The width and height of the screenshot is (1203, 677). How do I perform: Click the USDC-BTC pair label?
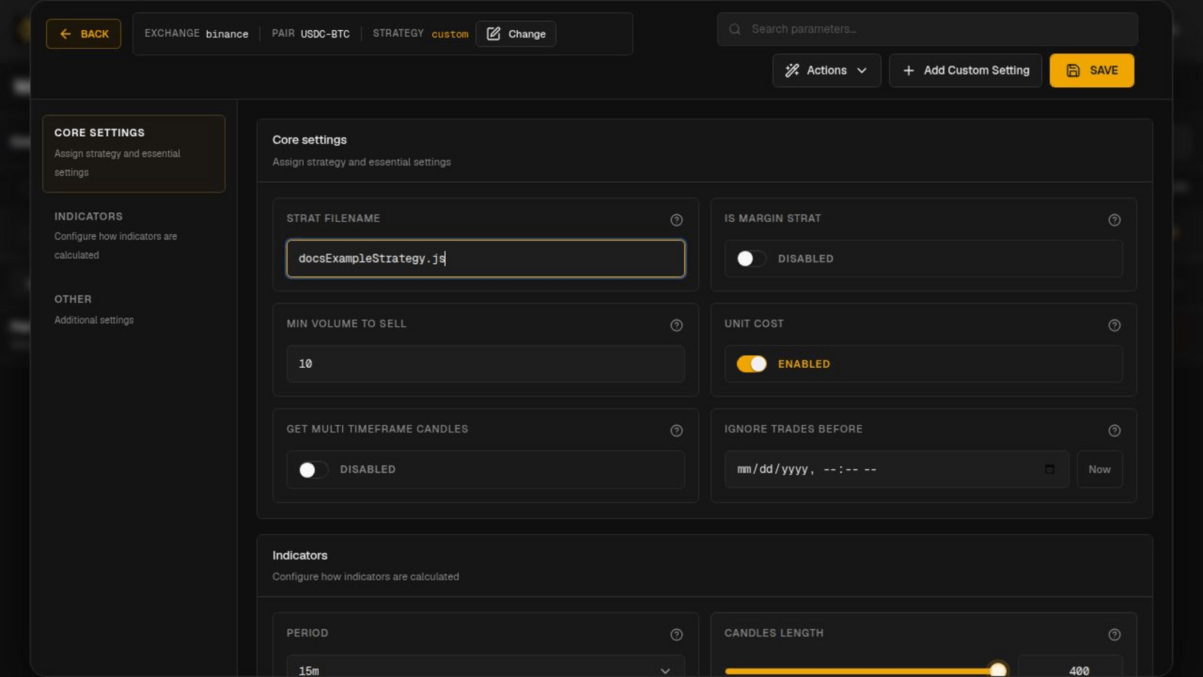point(325,34)
